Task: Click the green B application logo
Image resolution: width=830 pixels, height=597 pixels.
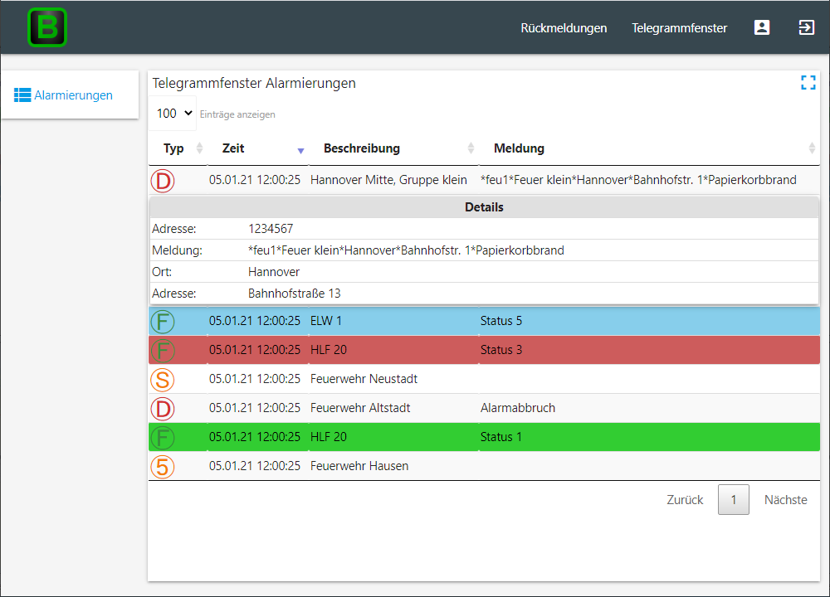Action: click(47, 27)
